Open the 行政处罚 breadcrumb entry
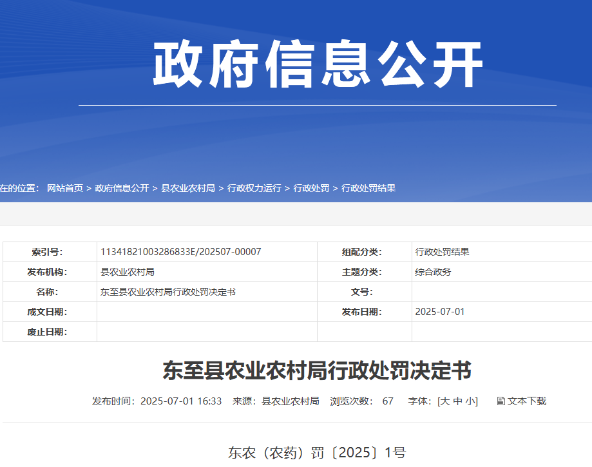The width and height of the screenshot is (592, 467). tap(310, 187)
